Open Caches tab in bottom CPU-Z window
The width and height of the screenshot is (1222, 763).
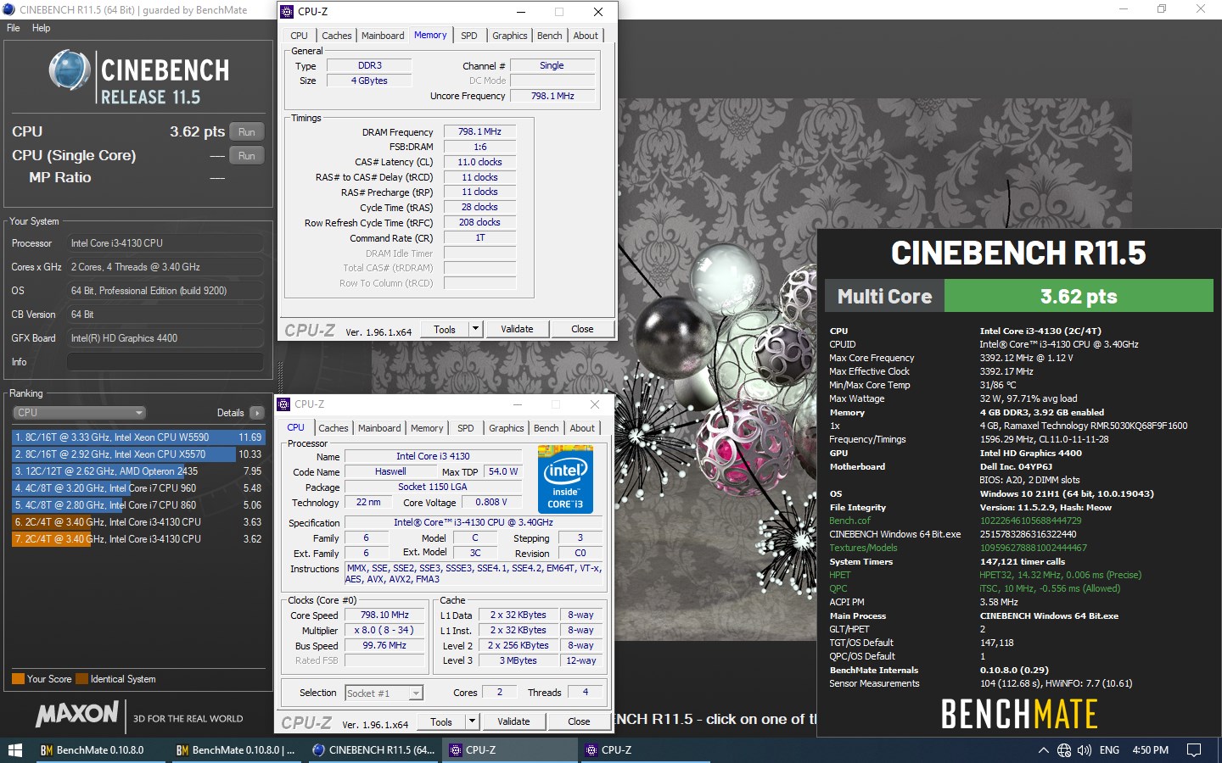(x=333, y=428)
